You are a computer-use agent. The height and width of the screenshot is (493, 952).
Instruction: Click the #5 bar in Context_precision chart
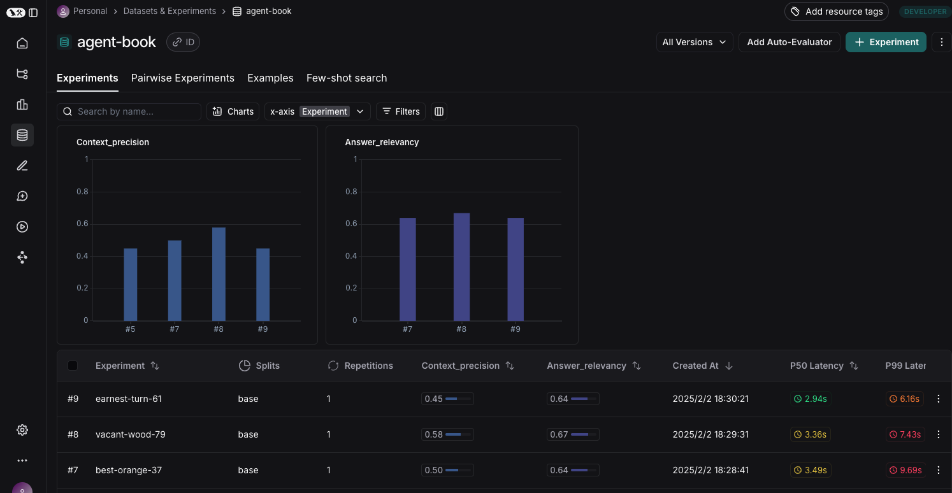tap(130, 284)
